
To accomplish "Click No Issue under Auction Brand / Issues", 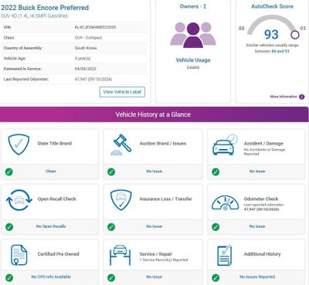I will point(154,171).
